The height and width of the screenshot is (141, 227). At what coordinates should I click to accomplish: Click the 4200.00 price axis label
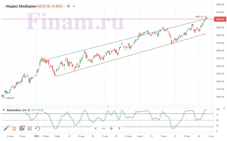(x=220, y=5)
